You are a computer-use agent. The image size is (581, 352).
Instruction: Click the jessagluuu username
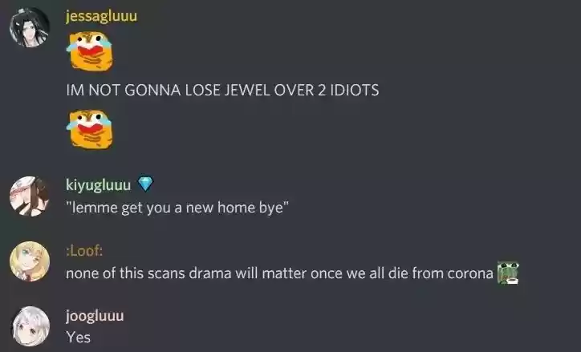[x=102, y=16]
